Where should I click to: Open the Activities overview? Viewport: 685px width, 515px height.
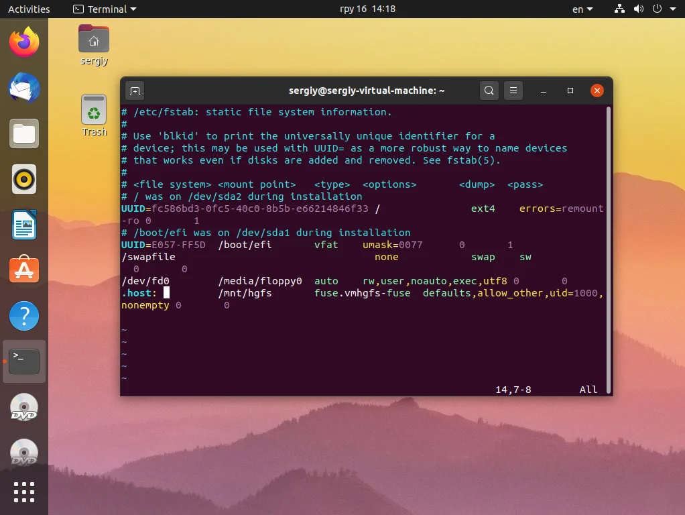pos(29,9)
